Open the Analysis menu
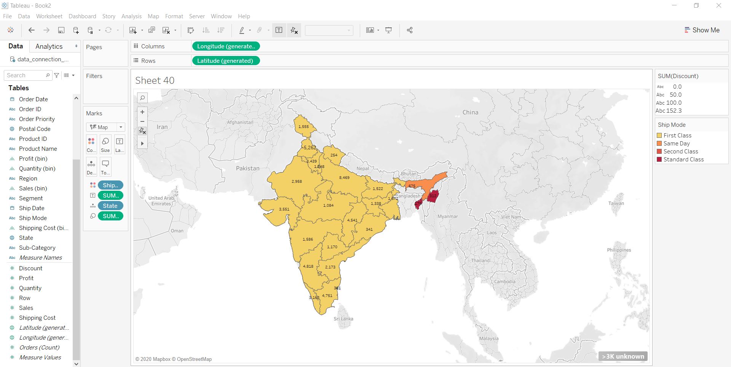The image size is (731, 367). tap(131, 16)
